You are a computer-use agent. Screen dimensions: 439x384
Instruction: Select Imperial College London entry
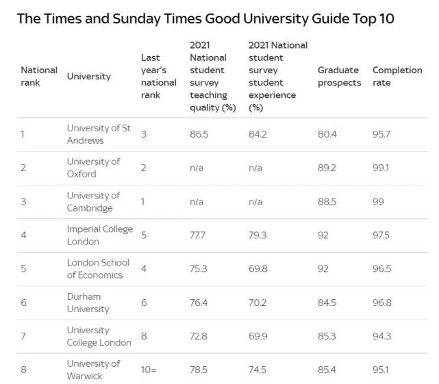tap(100, 235)
